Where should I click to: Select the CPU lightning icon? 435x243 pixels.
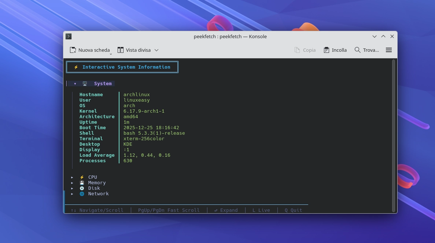[82, 177]
